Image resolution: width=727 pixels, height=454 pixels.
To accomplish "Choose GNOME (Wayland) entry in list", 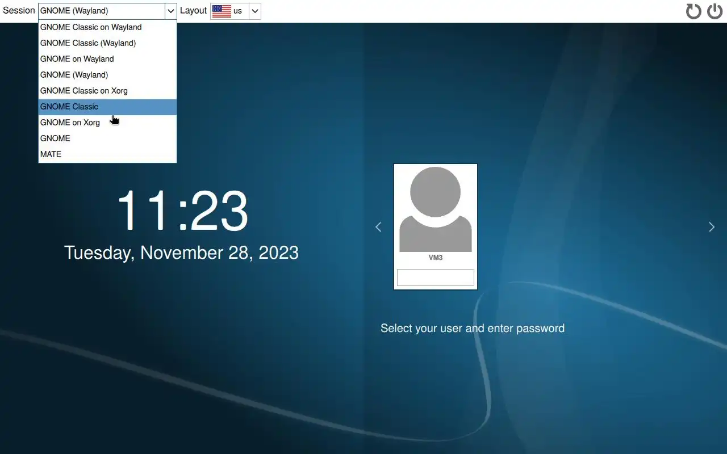I will point(107,75).
